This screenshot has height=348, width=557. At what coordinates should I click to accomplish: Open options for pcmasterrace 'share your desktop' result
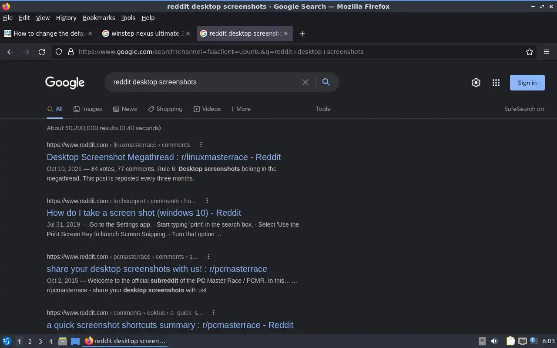click(208, 257)
